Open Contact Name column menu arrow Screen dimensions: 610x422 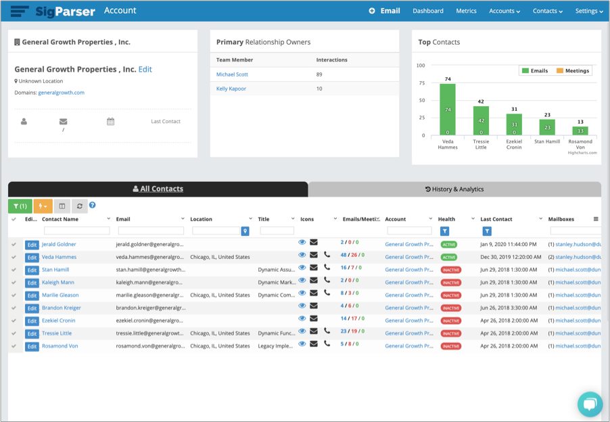tap(108, 219)
